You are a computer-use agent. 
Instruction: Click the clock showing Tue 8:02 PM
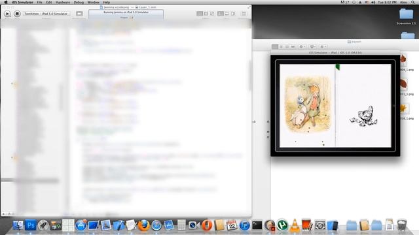click(x=387, y=2)
